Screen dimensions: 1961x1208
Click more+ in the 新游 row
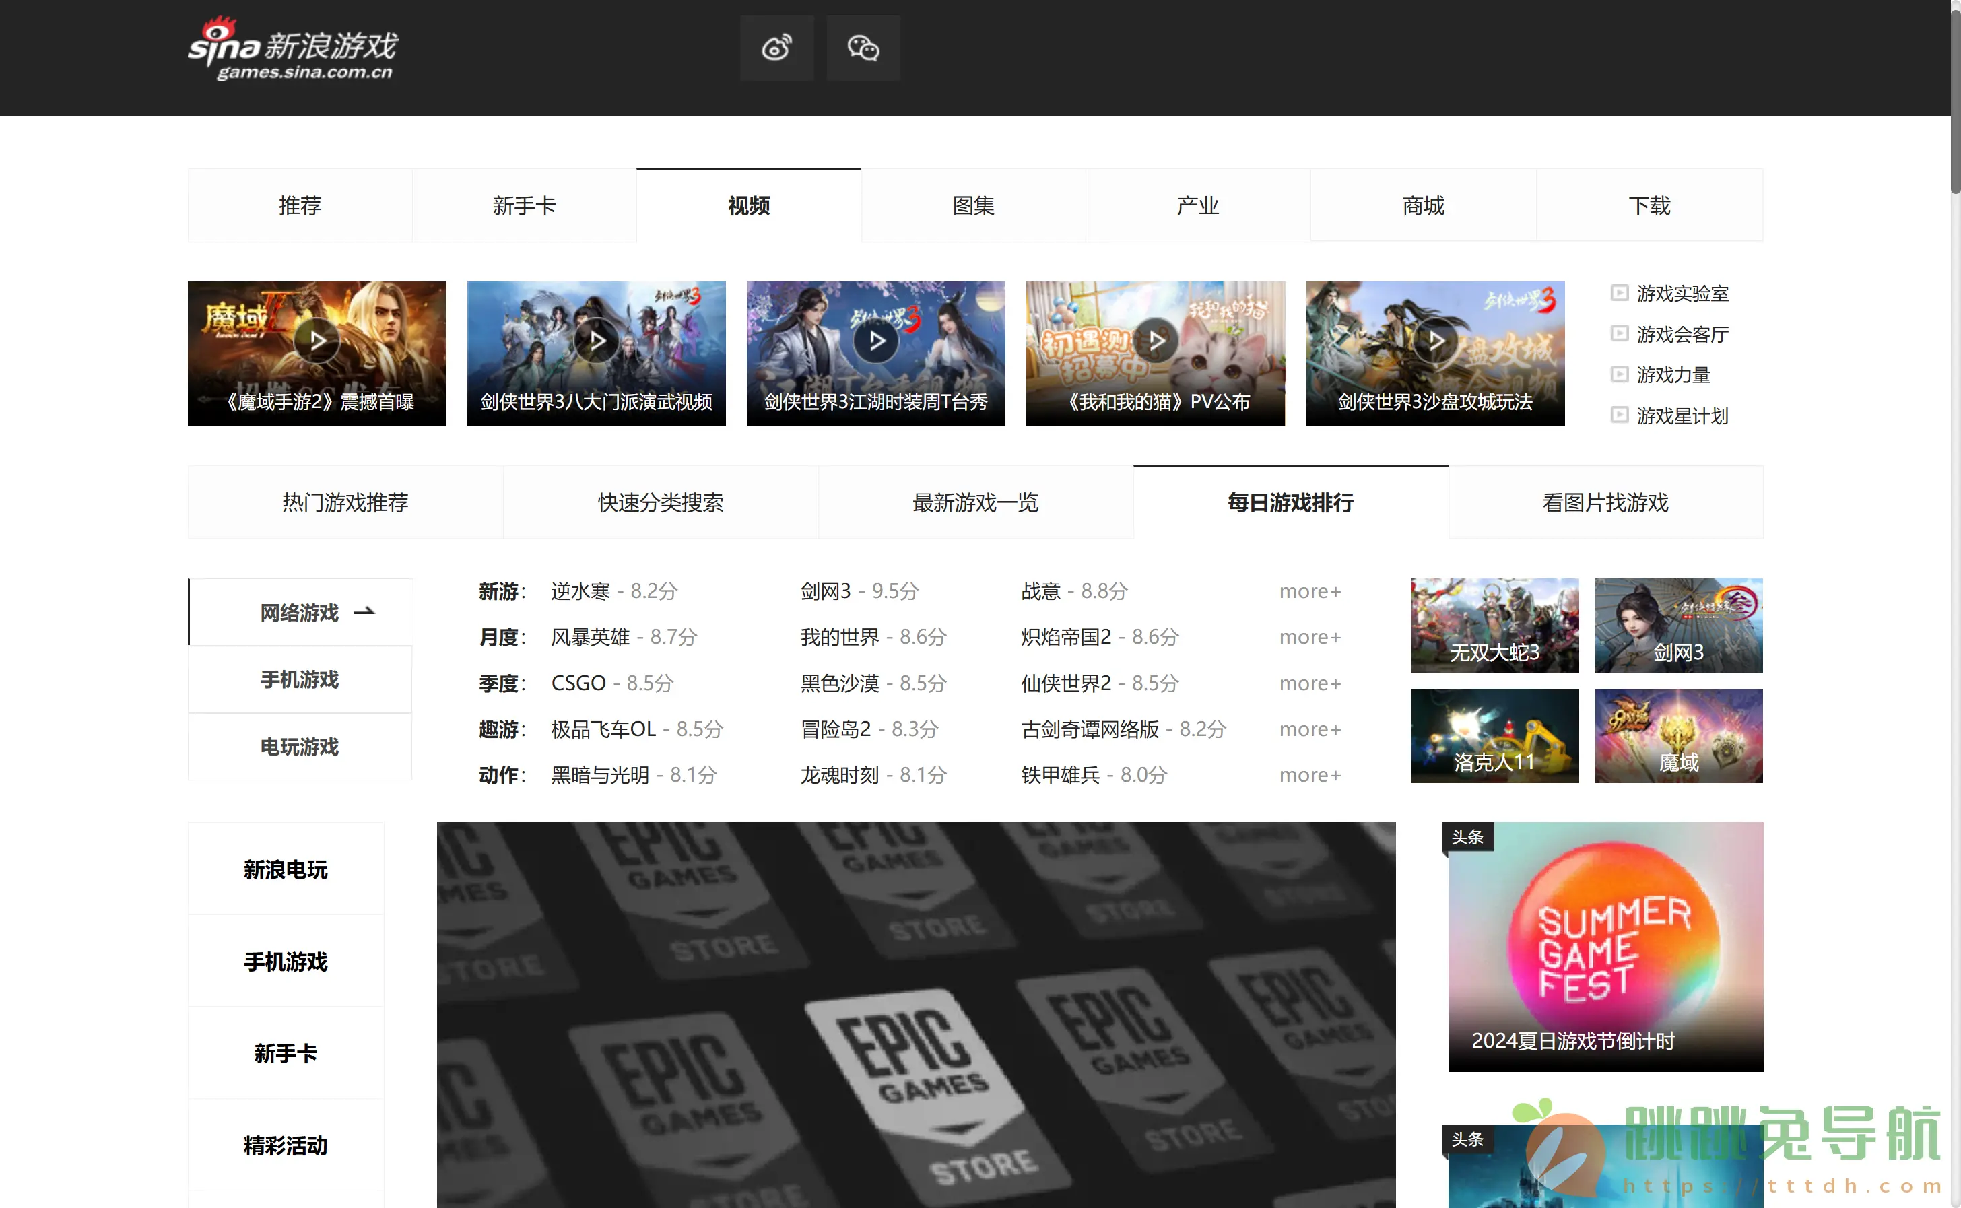[x=1310, y=591]
